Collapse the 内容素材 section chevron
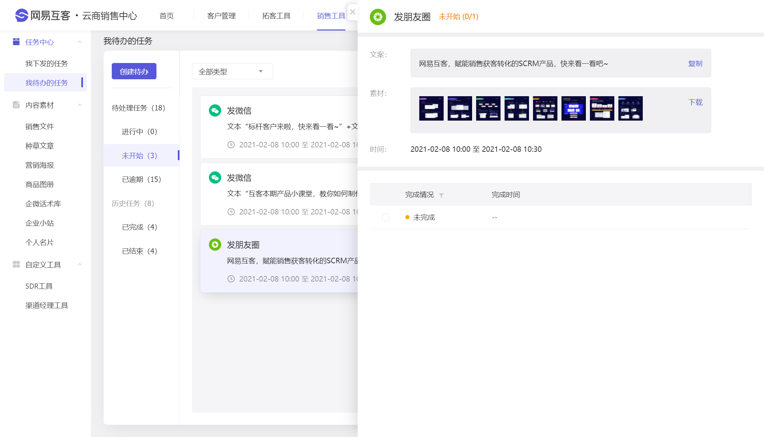 (80, 105)
